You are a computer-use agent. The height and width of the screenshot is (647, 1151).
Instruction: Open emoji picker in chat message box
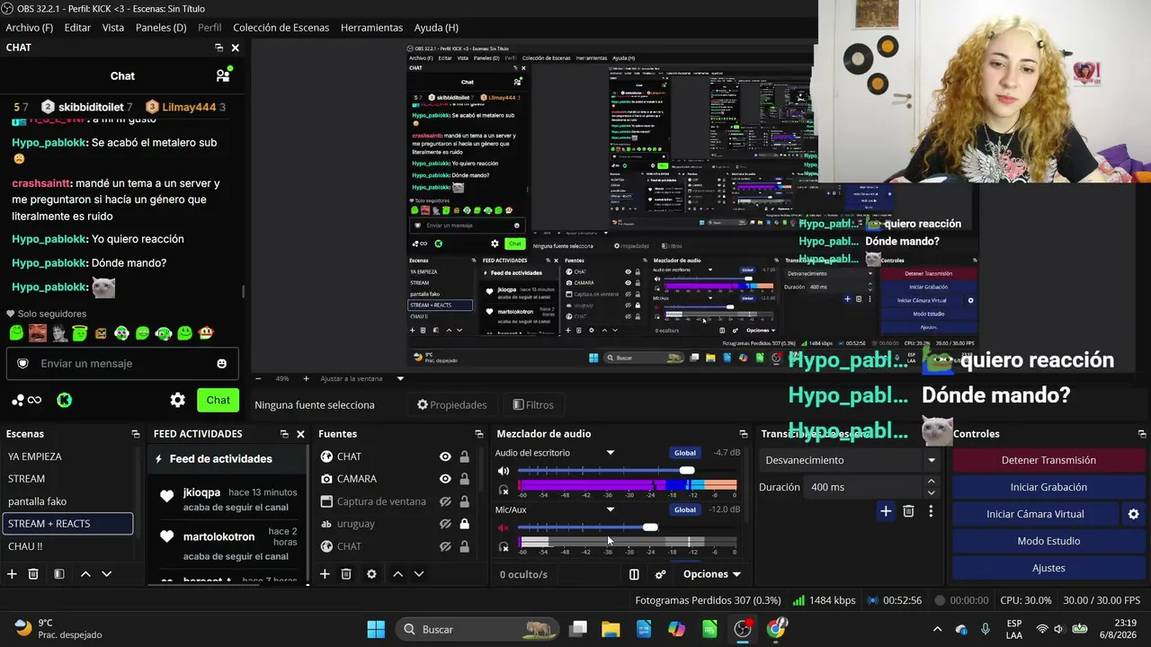click(222, 363)
